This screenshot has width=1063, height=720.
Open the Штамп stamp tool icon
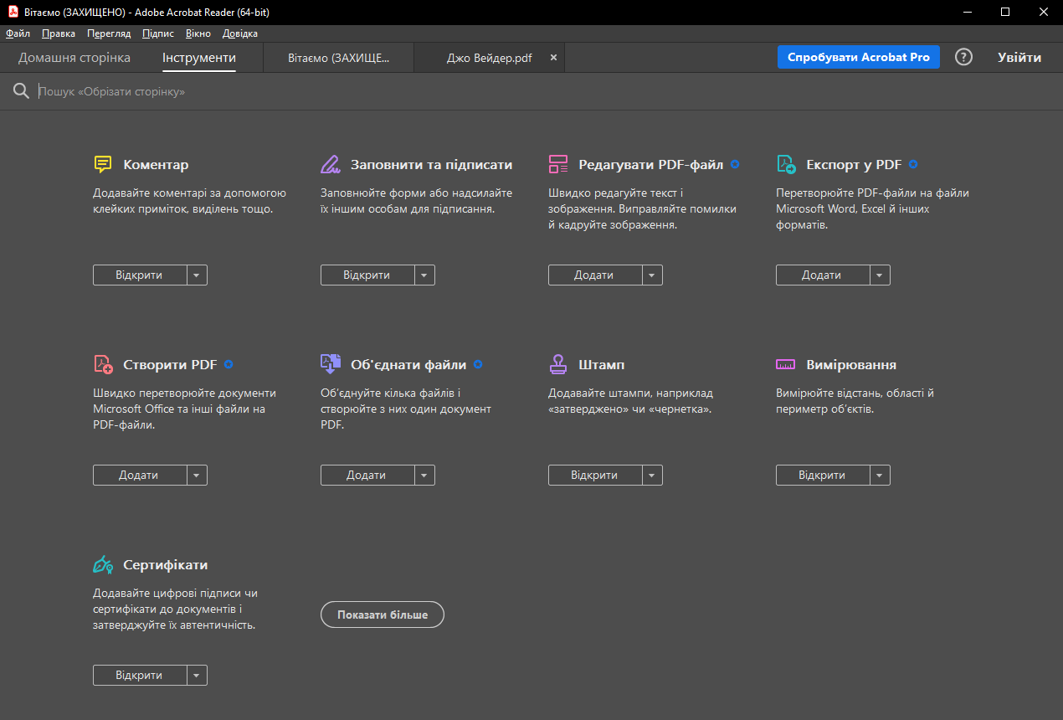(557, 364)
